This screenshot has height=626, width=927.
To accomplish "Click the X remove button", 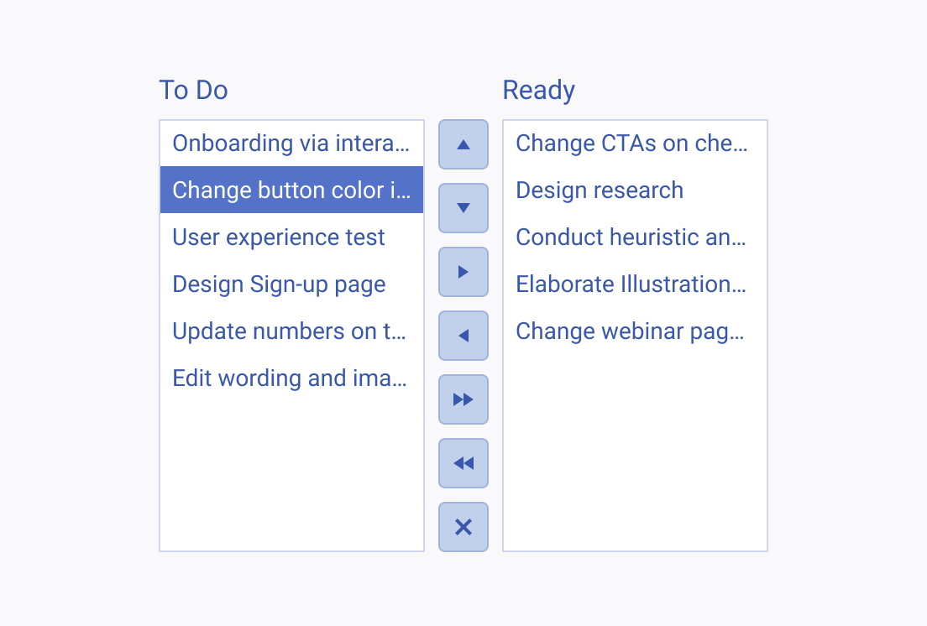I will 463,527.
